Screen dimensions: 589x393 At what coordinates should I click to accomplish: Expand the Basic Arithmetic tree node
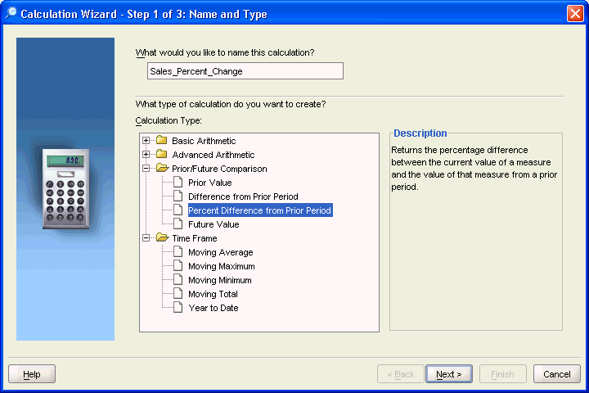click(x=146, y=141)
